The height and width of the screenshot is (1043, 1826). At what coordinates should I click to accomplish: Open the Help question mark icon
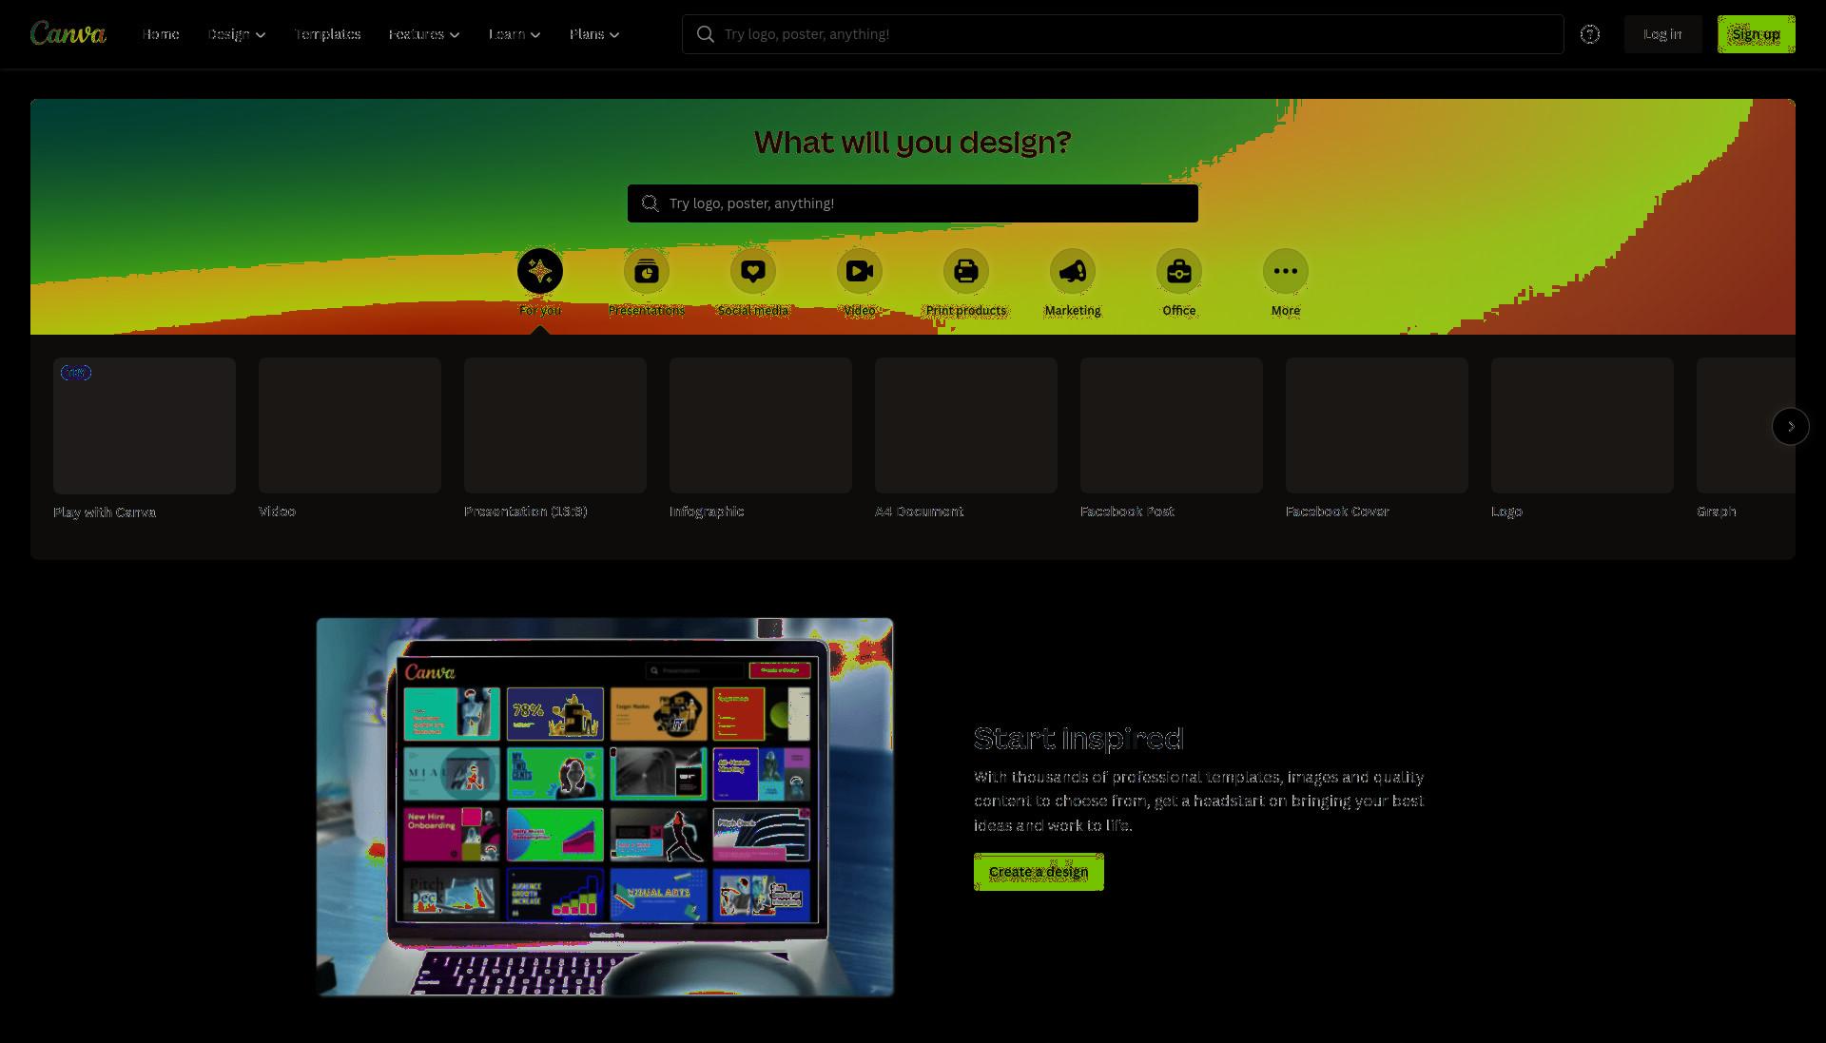(x=1590, y=34)
